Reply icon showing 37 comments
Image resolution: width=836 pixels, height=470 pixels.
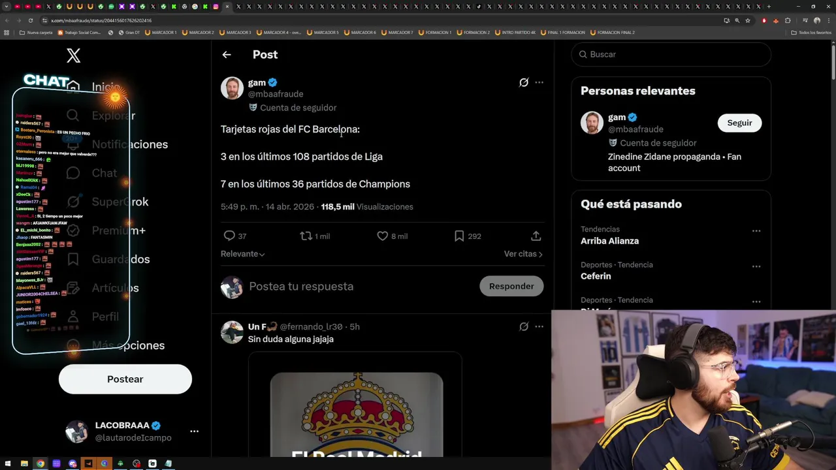point(235,236)
